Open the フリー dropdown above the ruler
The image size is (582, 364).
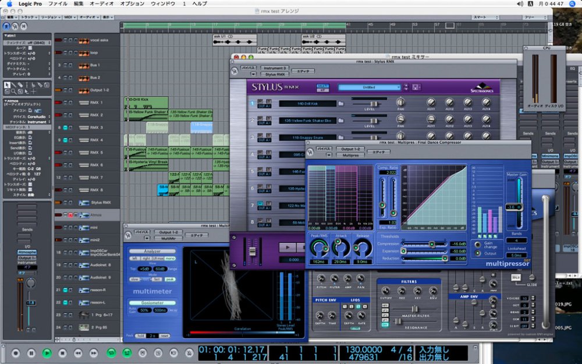[x=534, y=17]
